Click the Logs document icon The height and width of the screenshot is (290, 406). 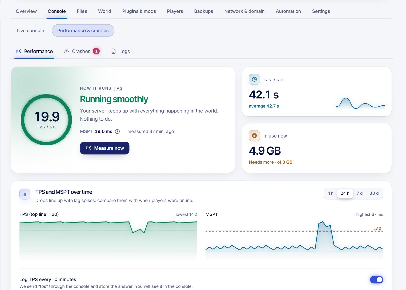click(113, 51)
